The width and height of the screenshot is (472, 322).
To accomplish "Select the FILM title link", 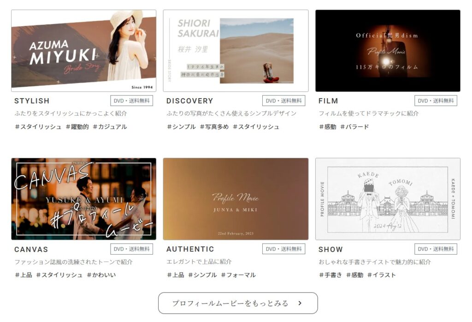I will [328, 101].
